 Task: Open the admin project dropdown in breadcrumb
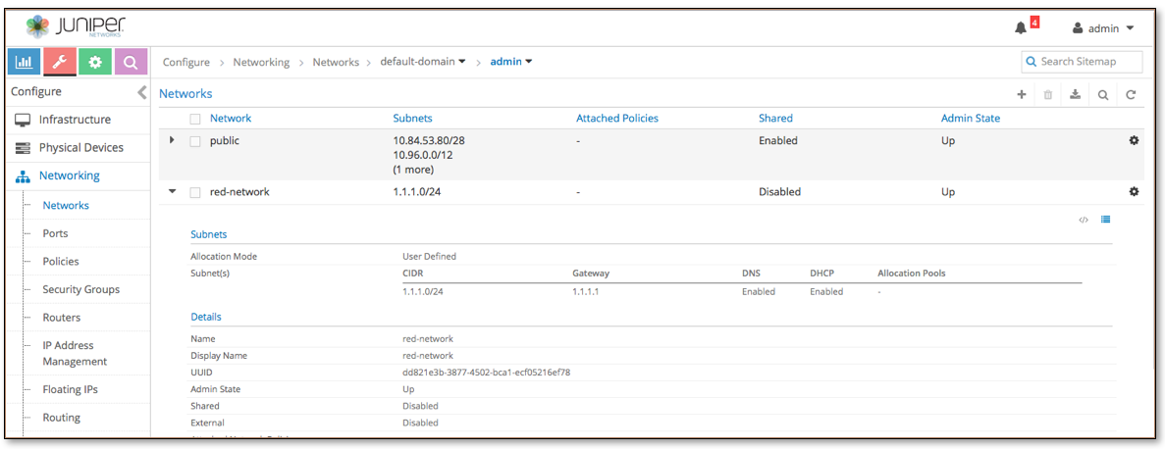[x=511, y=62]
